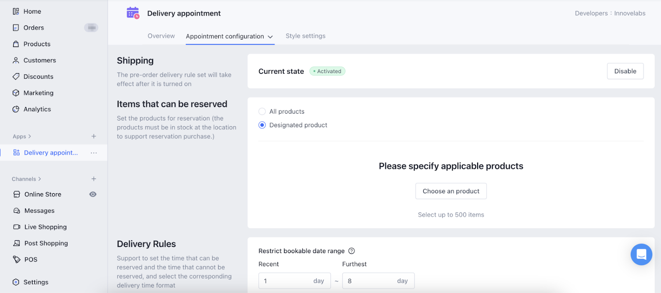Open the chat support bubble icon
661x293 pixels.
[x=641, y=254]
